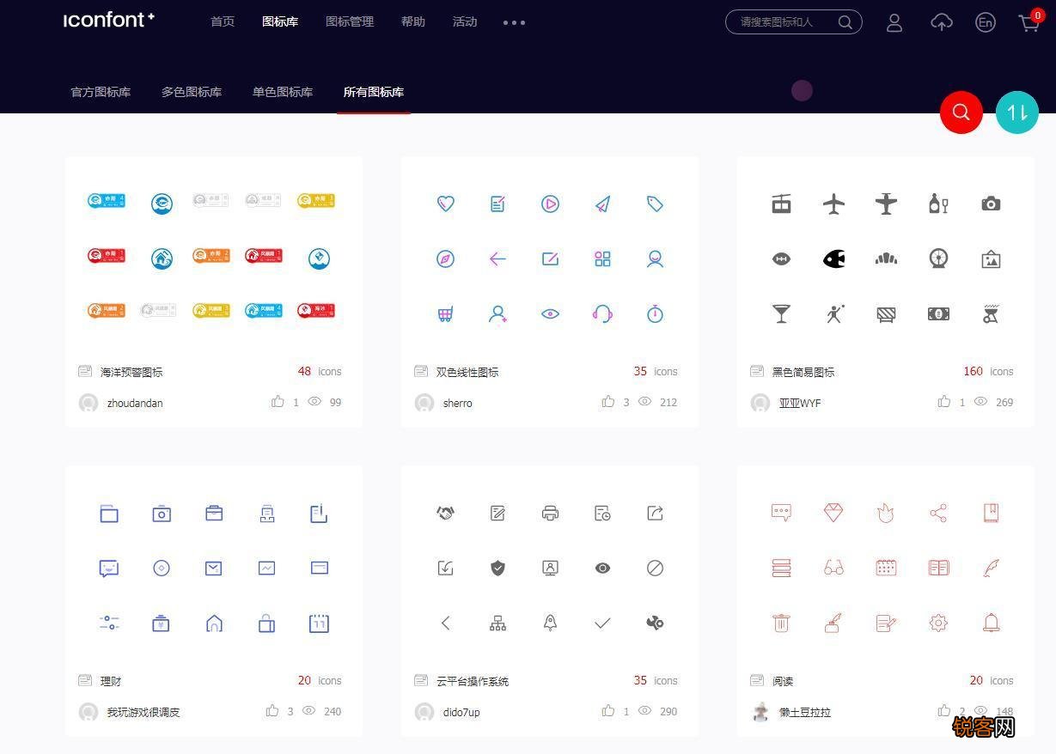The width and height of the screenshot is (1056, 754).
Task: Open the 云平台操作系统 collection title
Action: pos(473,681)
